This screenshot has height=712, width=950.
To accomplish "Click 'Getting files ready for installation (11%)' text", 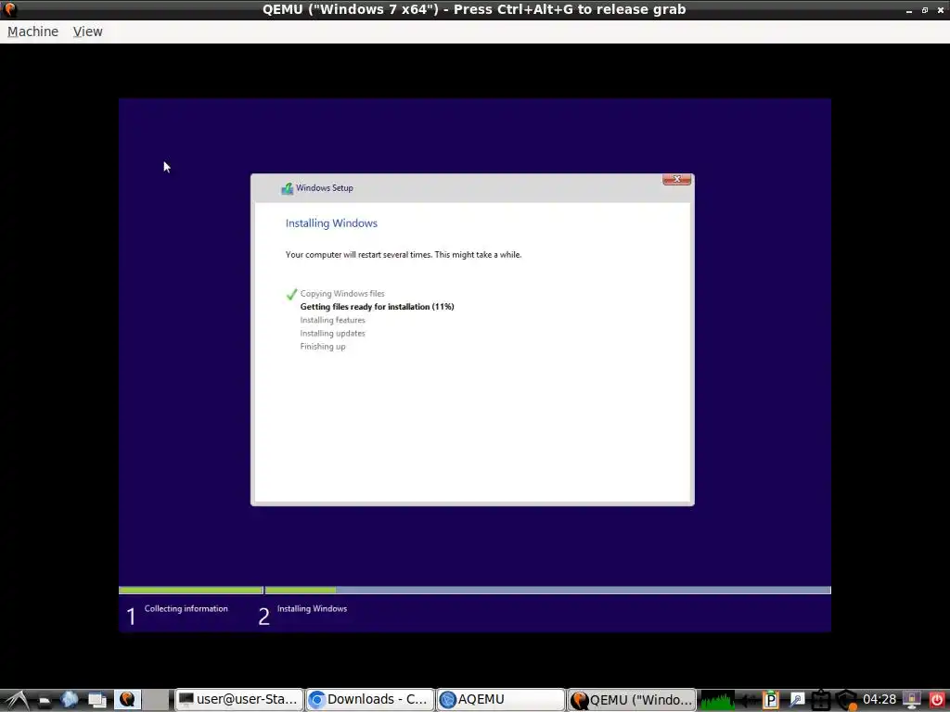I will coord(377,307).
